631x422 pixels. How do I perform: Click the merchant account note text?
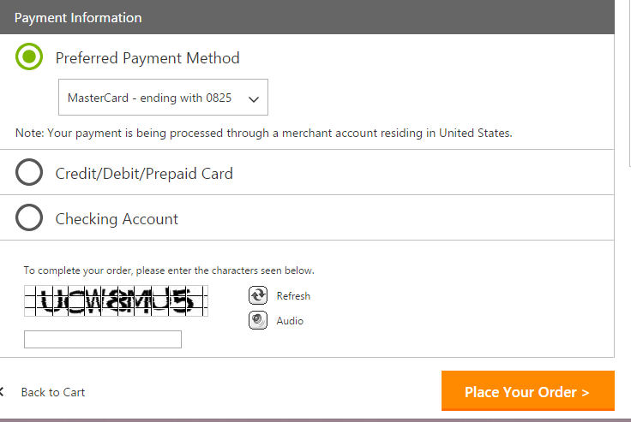tap(263, 133)
